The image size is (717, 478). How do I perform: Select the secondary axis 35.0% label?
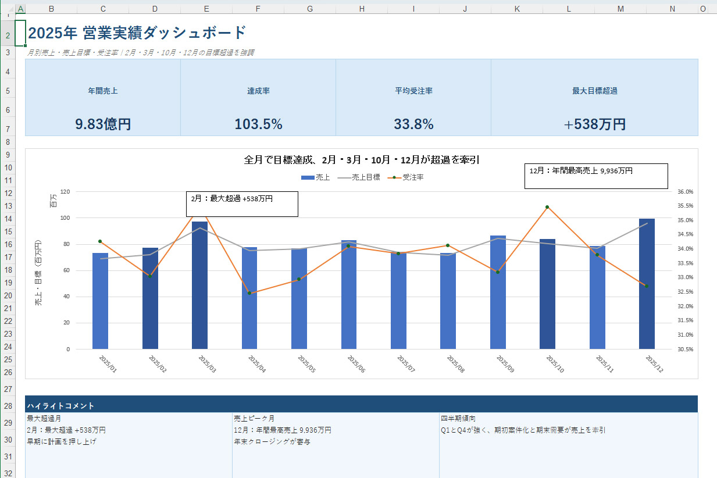pos(684,220)
